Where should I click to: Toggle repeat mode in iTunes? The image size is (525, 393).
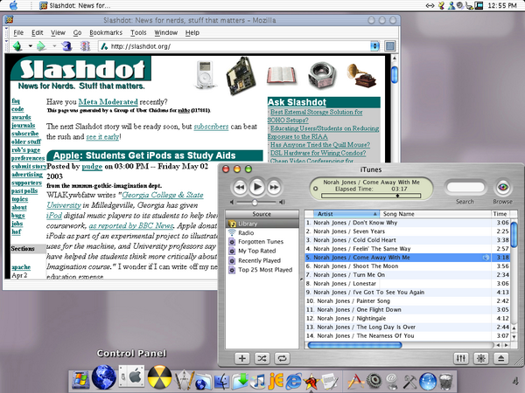(283, 358)
